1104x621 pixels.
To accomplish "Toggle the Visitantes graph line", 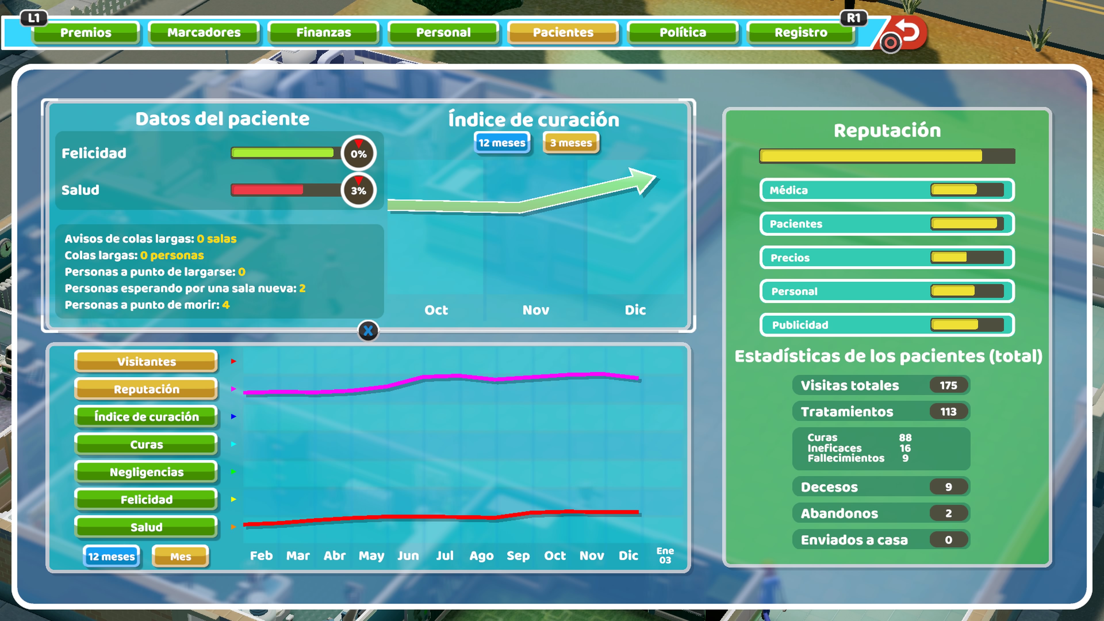I will pyautogui.click(x=146, y=362).
